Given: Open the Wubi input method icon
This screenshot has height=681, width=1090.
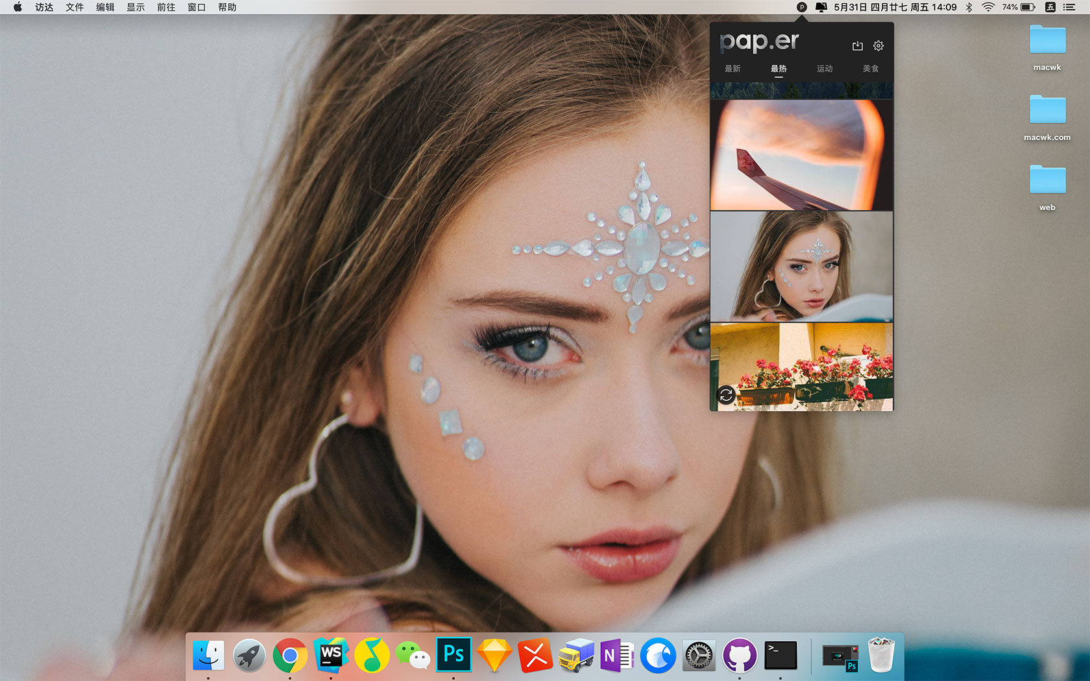Looking at the screenshot, I should point(1050,7).
